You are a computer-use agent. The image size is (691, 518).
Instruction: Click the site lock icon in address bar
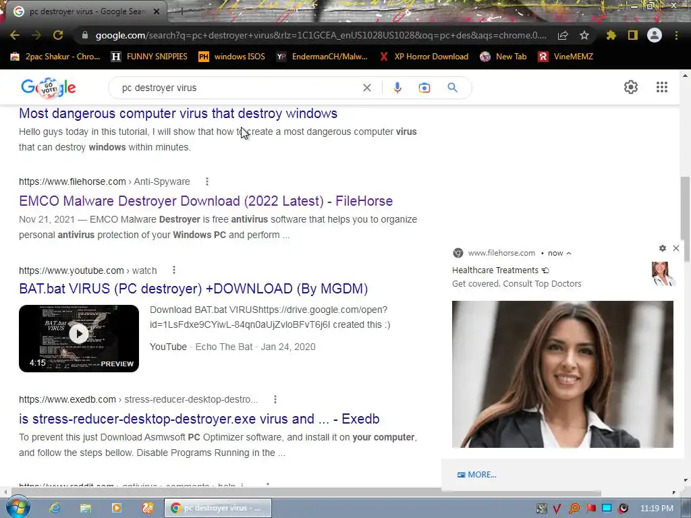pos(85,35)
